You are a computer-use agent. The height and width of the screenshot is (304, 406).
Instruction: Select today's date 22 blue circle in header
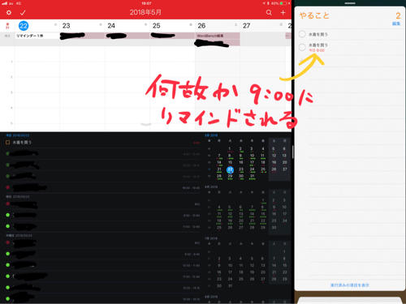click(x=24, y=26)
